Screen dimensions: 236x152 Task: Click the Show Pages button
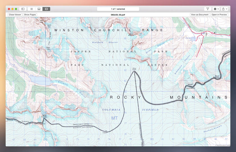coord(30,15)
